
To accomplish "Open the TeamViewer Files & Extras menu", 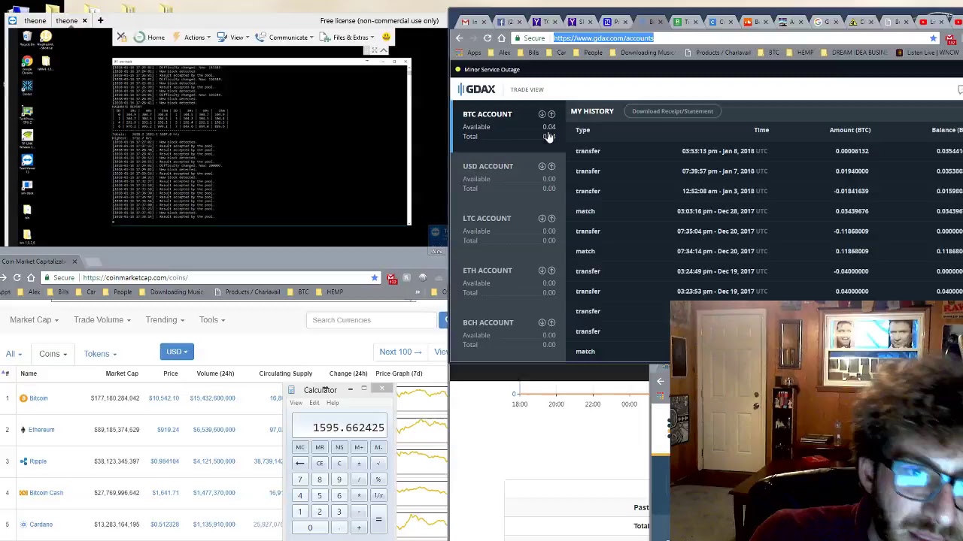I will (x=348, y=37).
